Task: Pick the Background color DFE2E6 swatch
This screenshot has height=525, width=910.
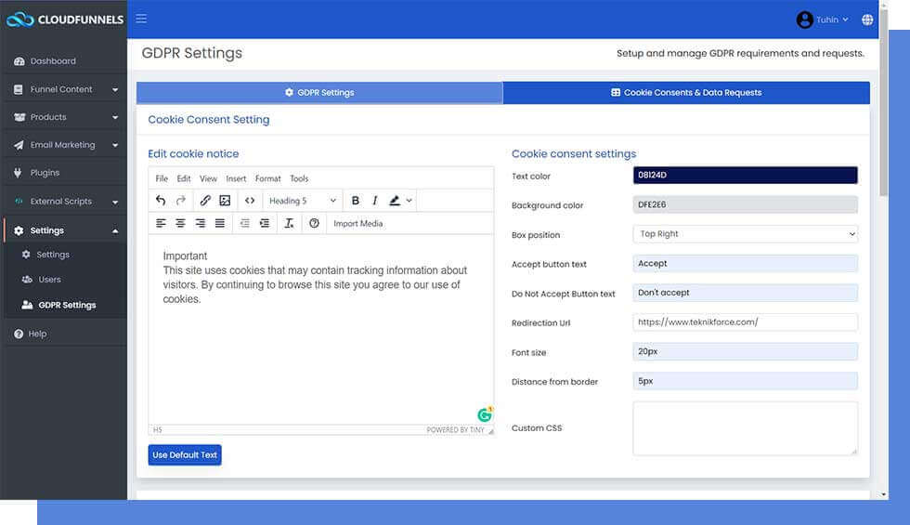Action: tap(745, 204)
